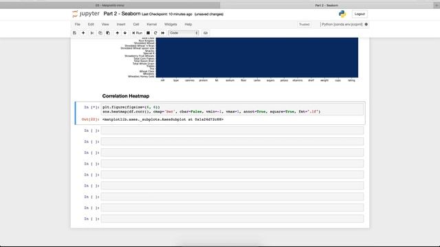Image resolution: width=440 pixels, height=247 pixels.
Task: Click the sns.heatmap code line
Action: point(211,112)
